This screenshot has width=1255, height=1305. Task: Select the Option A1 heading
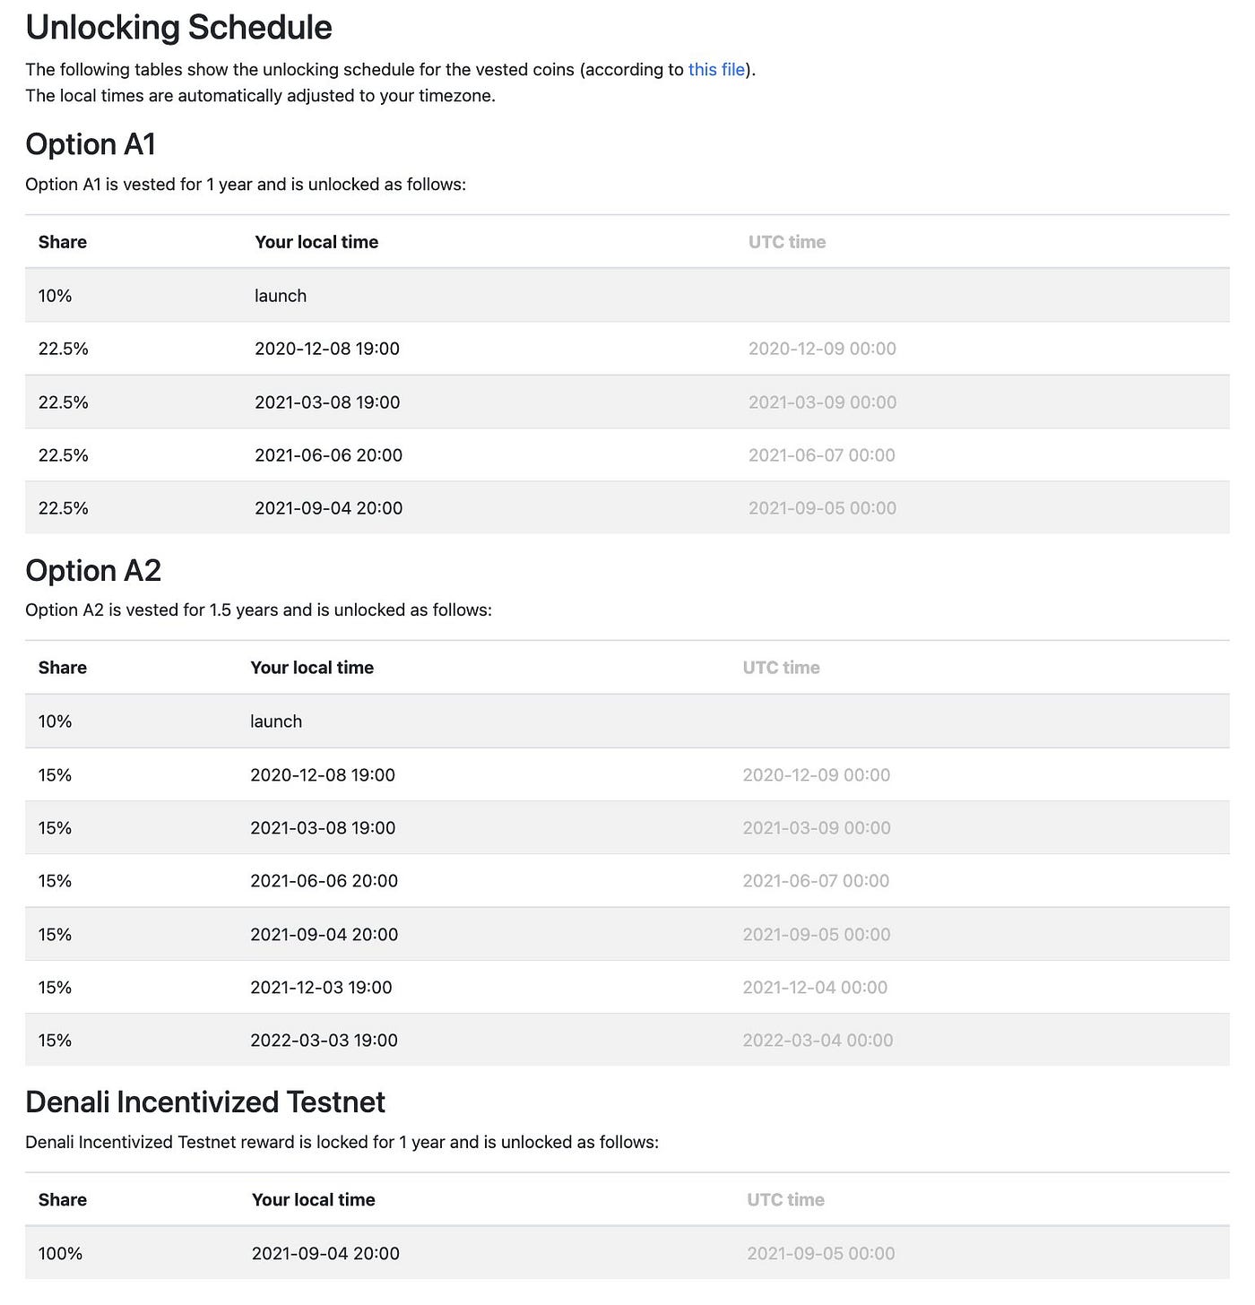click(x=91, y=144)
